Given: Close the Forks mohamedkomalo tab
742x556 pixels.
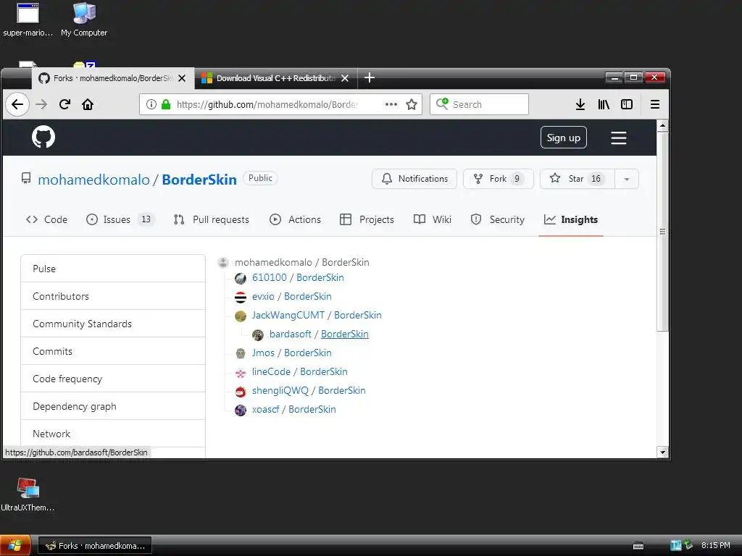Looking at the screenshot, I should tap(182, 78).
